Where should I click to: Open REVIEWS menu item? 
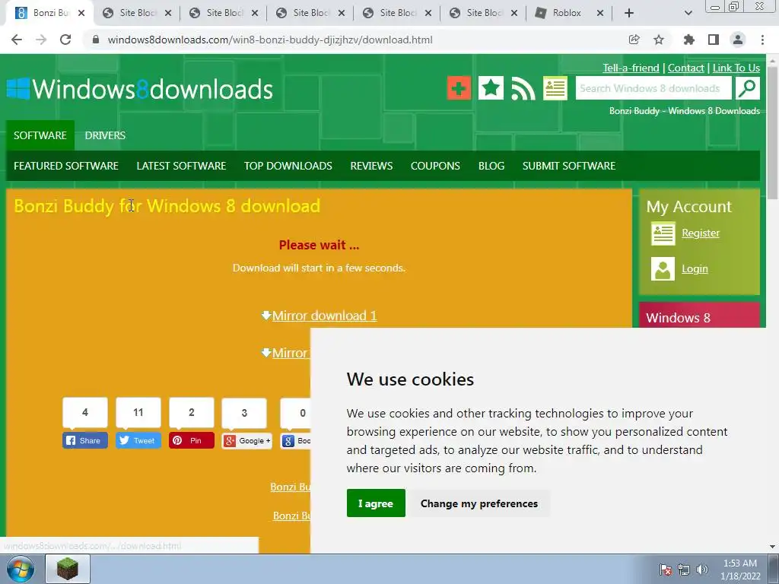coord(371,166)
